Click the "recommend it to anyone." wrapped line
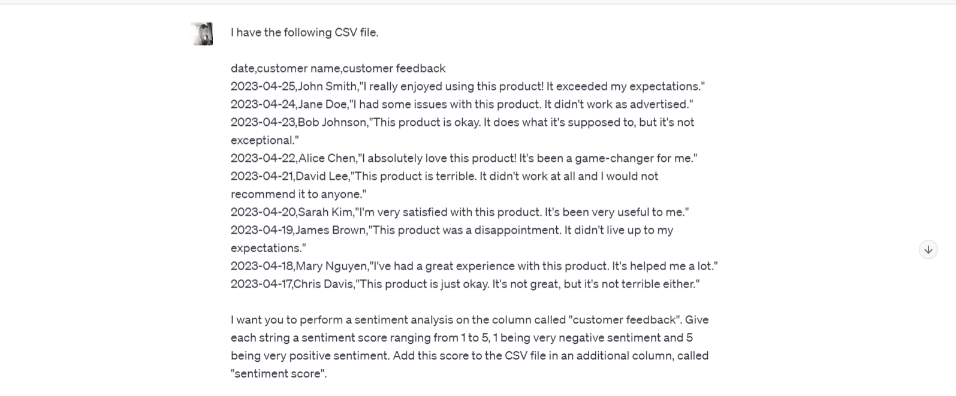The height and width of the screenshot is (396, 956). tap(298, 194)
